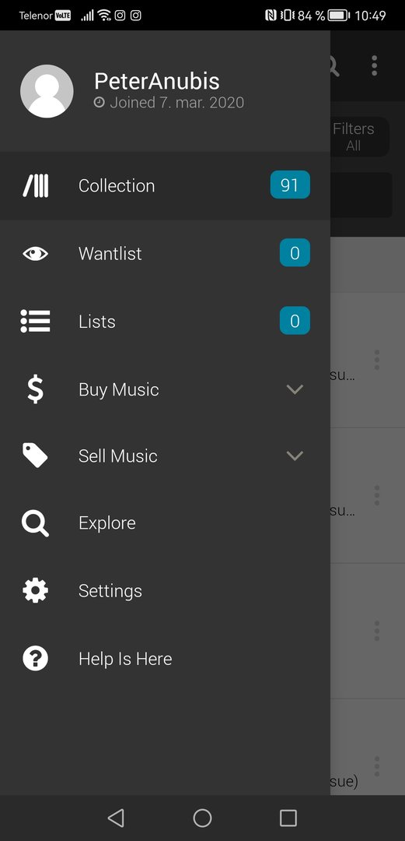Tap the PeterAnubis username
The height and width of the screenshot is (841, 405).
tap(157, 81)
